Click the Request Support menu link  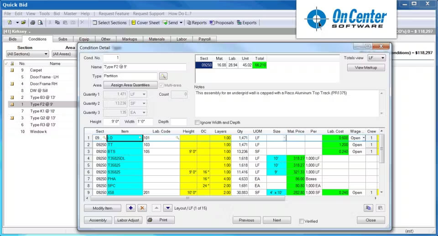(149, 13)
